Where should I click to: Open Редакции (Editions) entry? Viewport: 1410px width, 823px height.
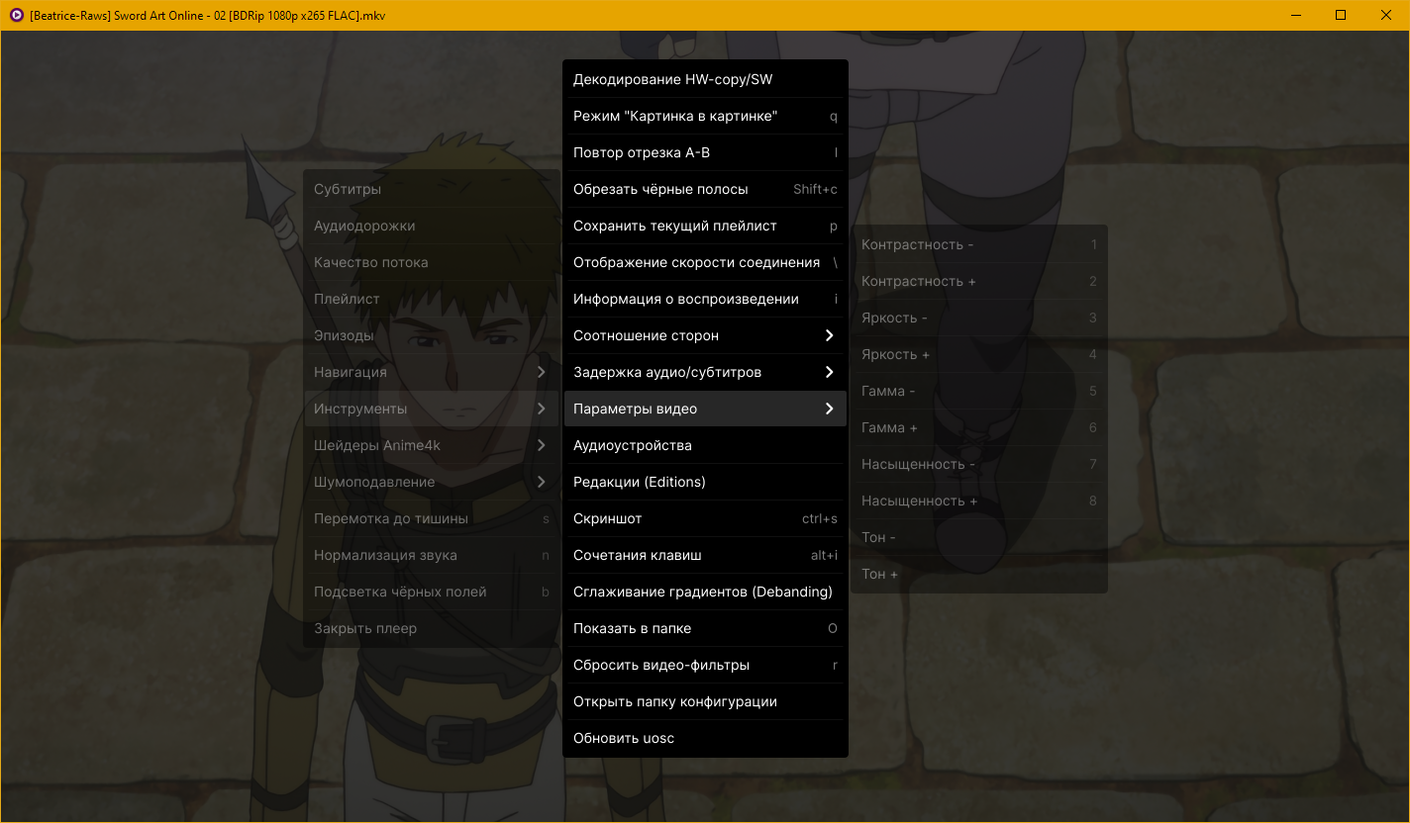pos(705,482)
